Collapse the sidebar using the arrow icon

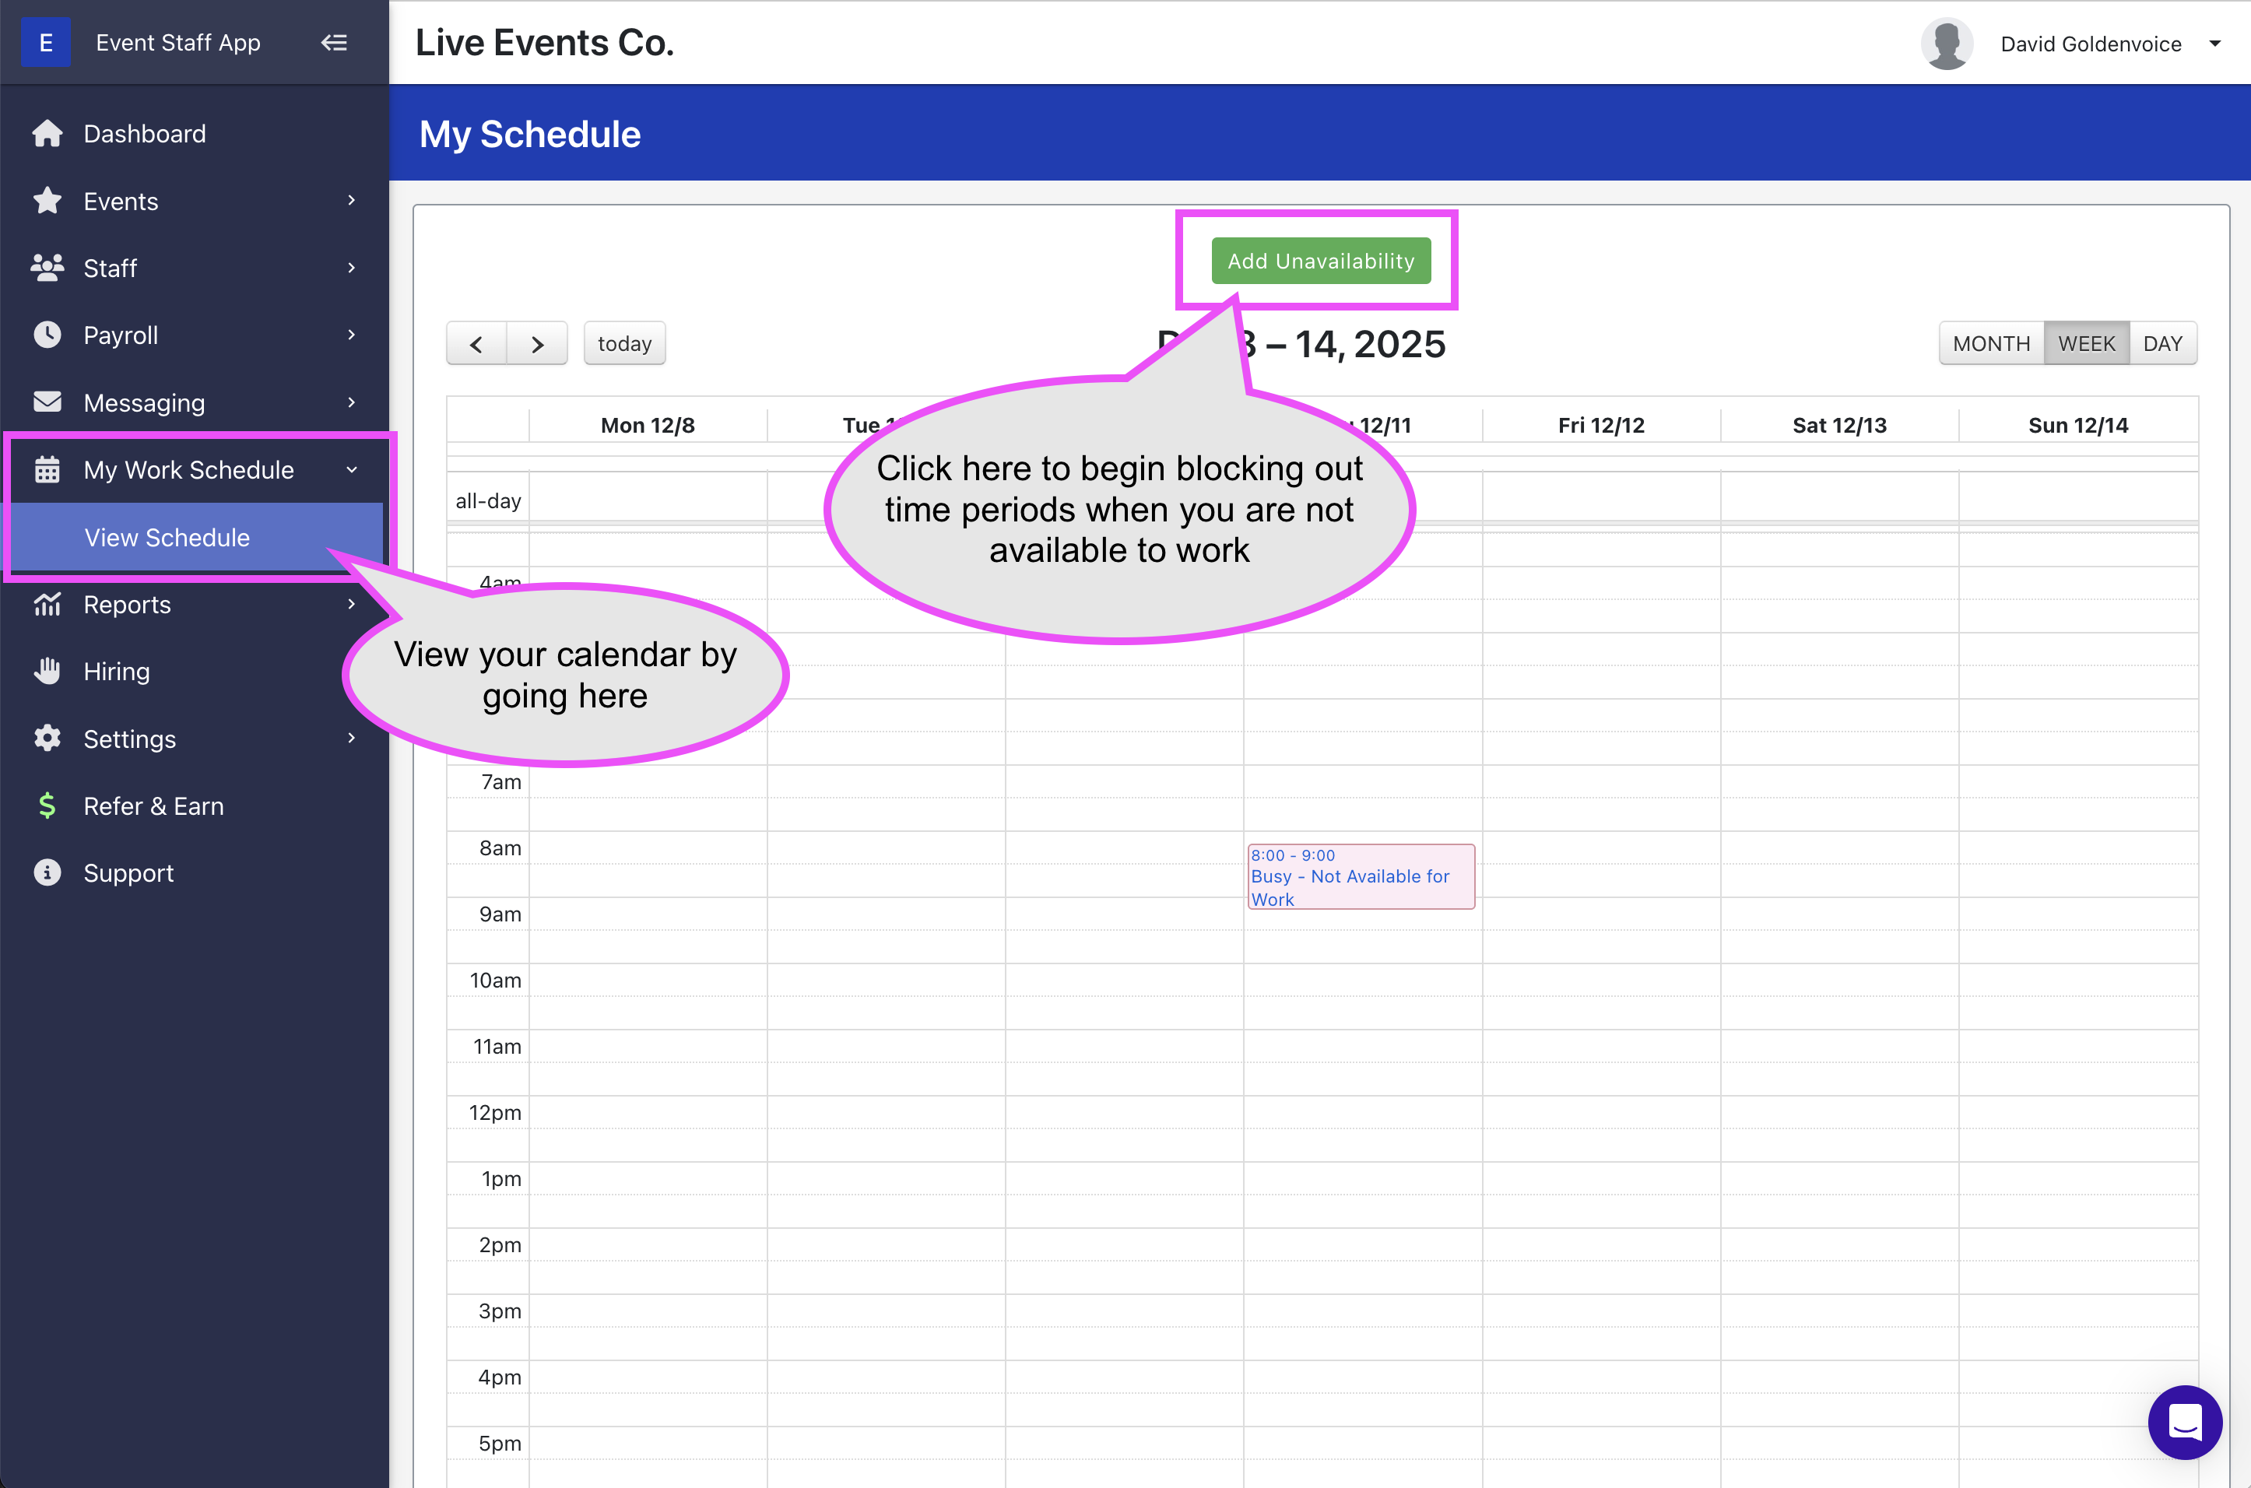coord(334,43)
